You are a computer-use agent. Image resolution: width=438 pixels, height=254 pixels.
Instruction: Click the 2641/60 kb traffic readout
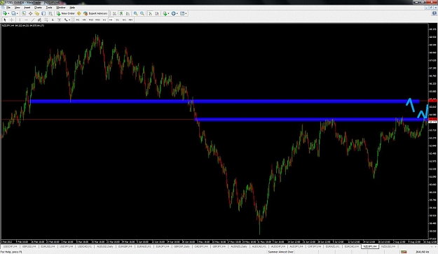422,252
